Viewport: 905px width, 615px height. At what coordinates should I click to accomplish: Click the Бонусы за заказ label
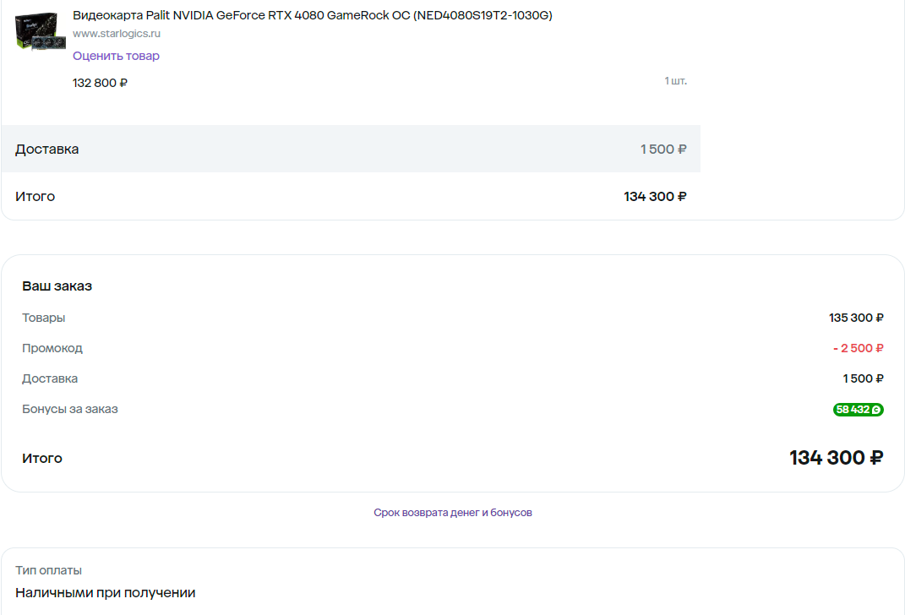(x=70, y=409)
